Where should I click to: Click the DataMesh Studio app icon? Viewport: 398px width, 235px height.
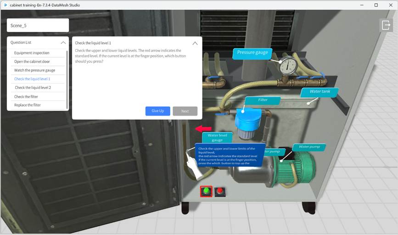pyautogui.click(x=5, y=5)
